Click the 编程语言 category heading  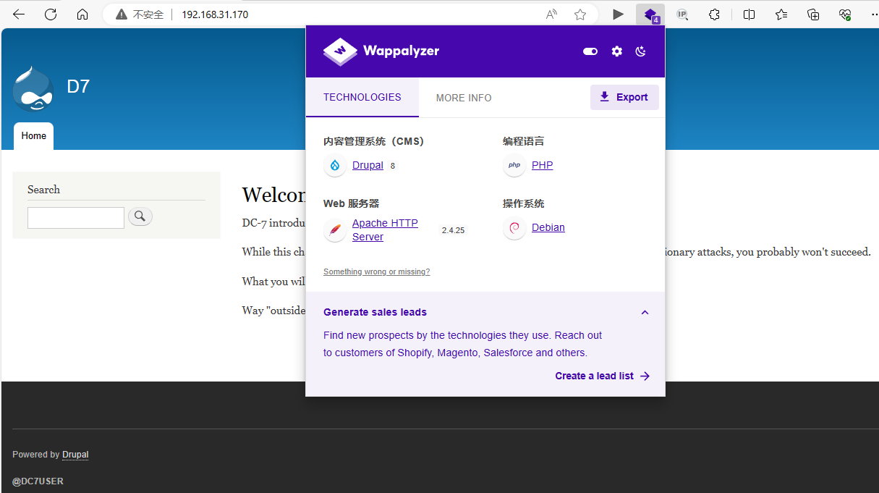524,141
